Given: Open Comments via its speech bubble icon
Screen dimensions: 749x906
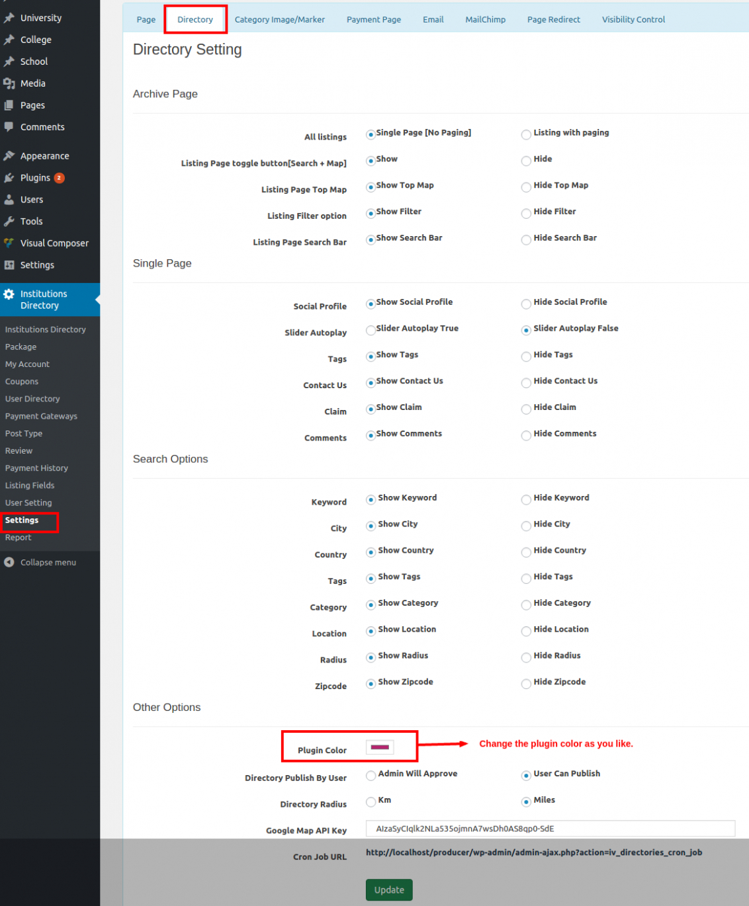Looking at the screenshot, I should [x=9, y=127].
